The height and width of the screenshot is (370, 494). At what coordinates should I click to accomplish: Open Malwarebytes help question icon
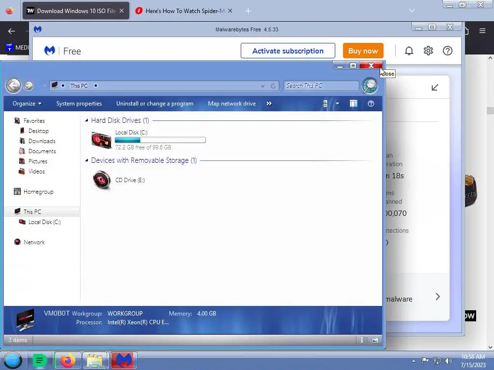pyautogui.click(x=447, y=51)
